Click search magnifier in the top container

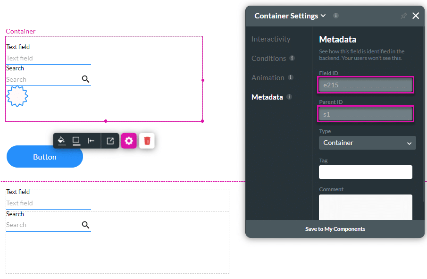click(x=85, y=79)
